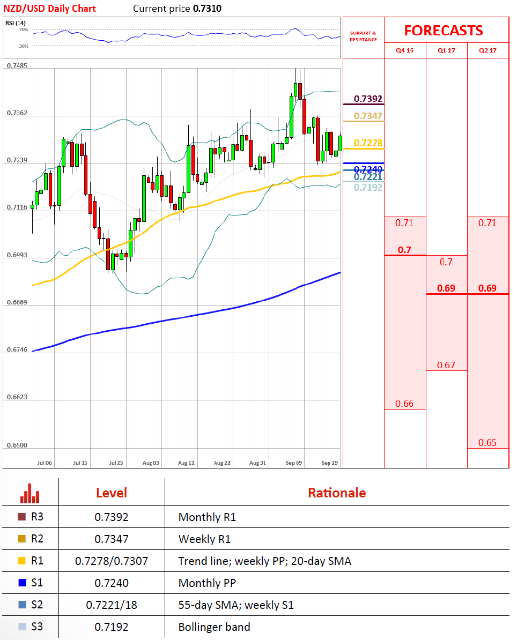Screen dimensions: 517x640
Task: Click the SUPPORT & RESISTANCE header
Action: point(363,36)
